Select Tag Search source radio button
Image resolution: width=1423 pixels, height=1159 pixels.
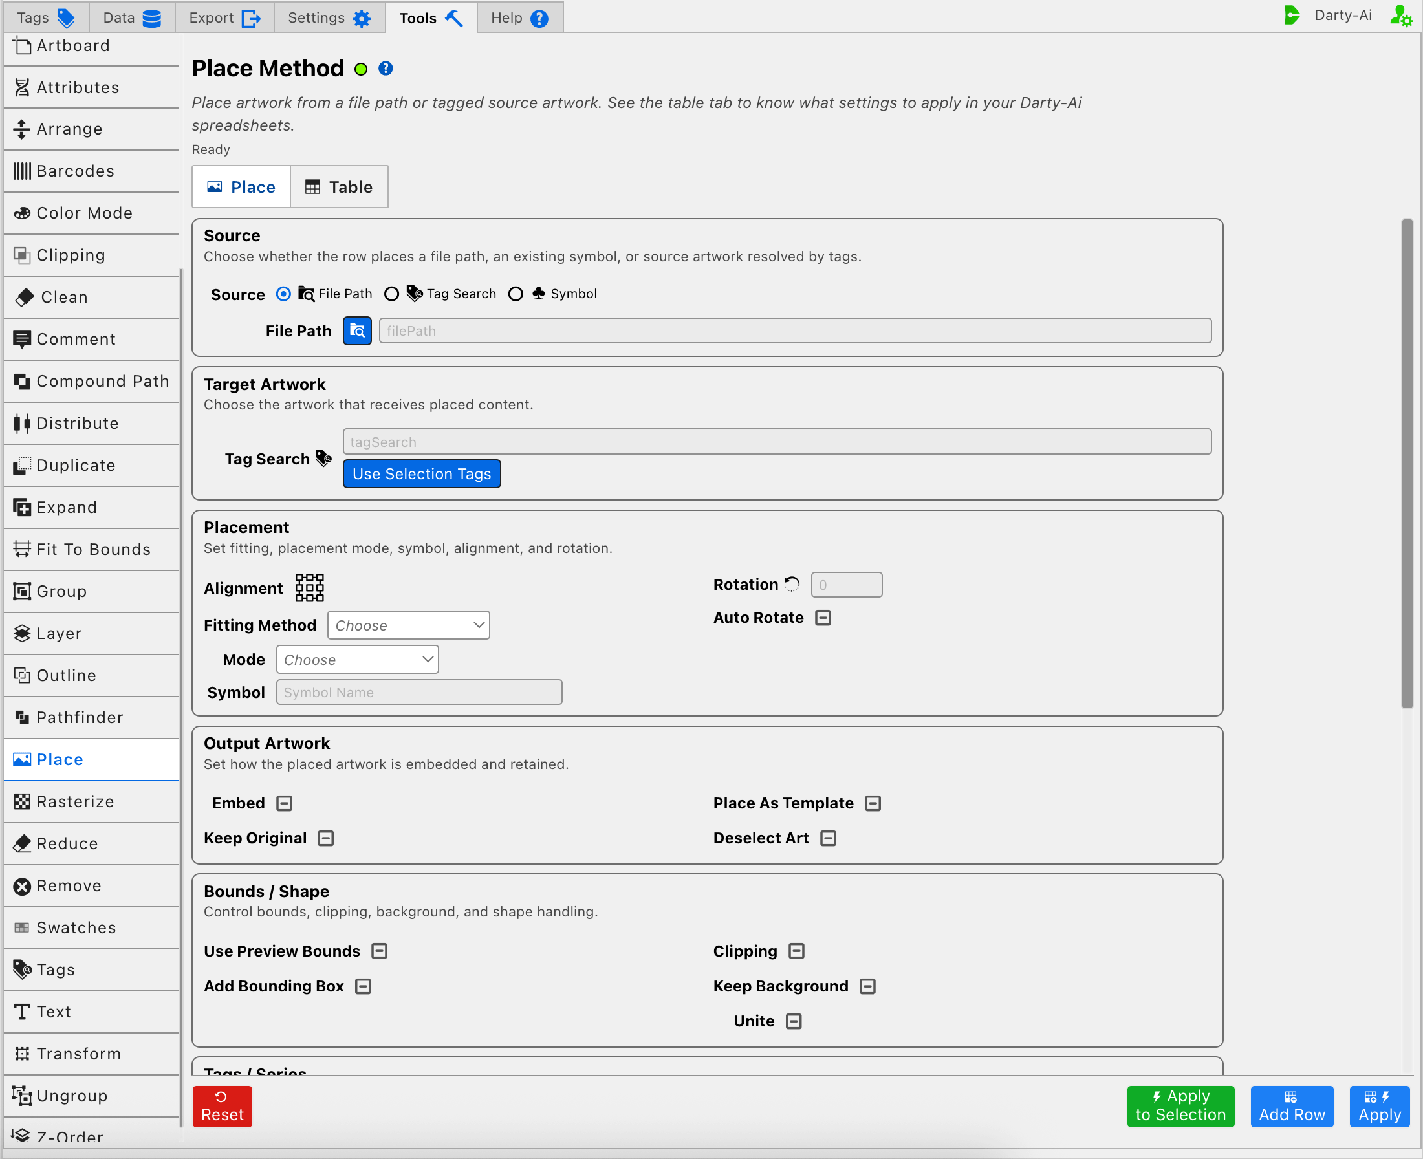pyautogui.click(x=392, y=294)
